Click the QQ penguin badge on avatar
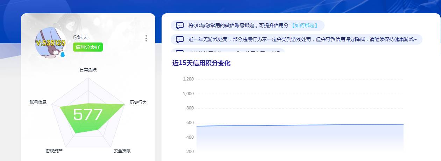Image resolution: width=441 pixels, height=161 pixels. click(63, 55)
